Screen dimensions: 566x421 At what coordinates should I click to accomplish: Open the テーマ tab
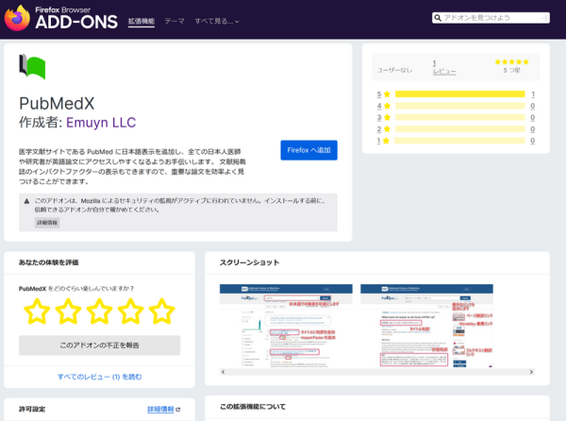click(x=175, y=22)
